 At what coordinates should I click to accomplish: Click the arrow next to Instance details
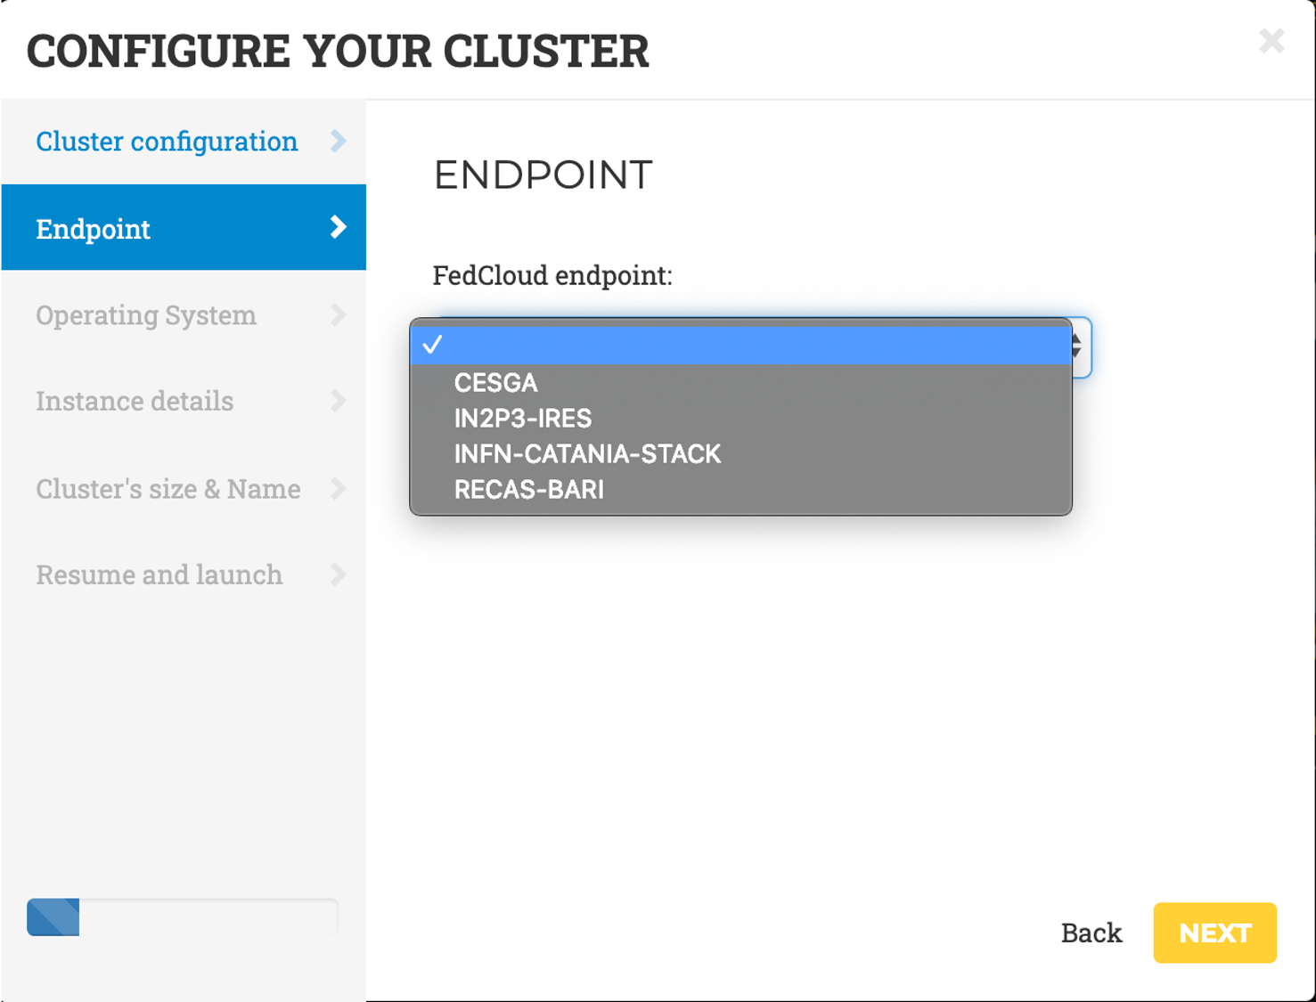[339, 401]
